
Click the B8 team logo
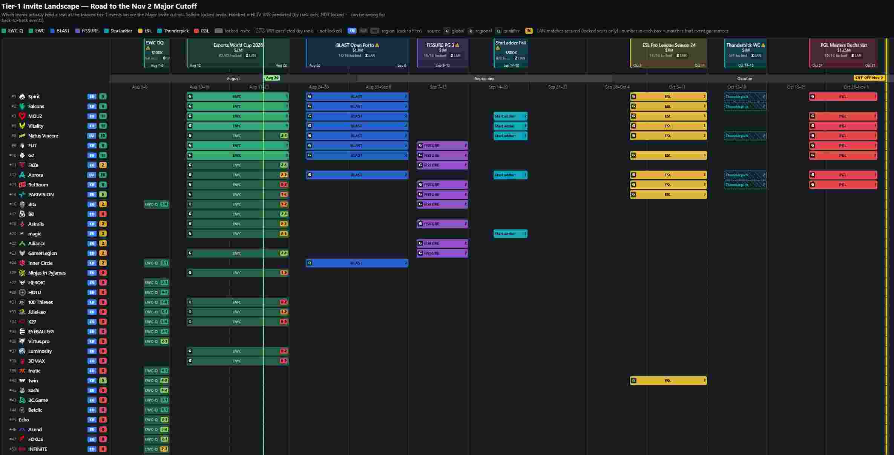point(22,214)
